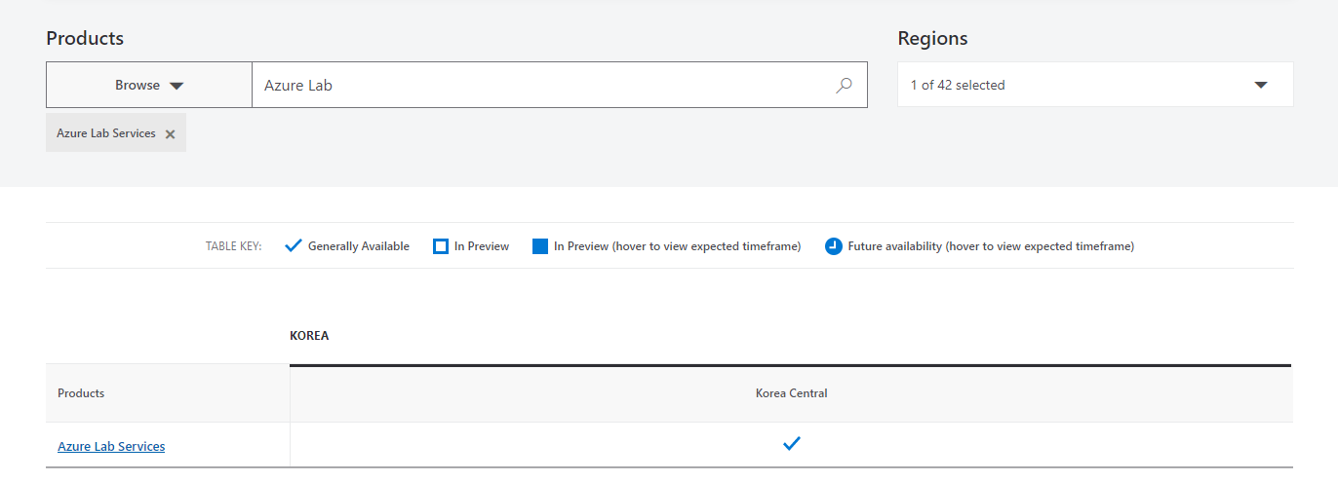Expand the Regions selector arrow
The height and width of the screenshot is (481, 1338).
point(1261,85)
